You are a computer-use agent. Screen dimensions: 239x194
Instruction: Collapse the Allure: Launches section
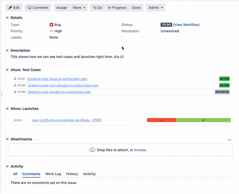click(x=7, y=109)
